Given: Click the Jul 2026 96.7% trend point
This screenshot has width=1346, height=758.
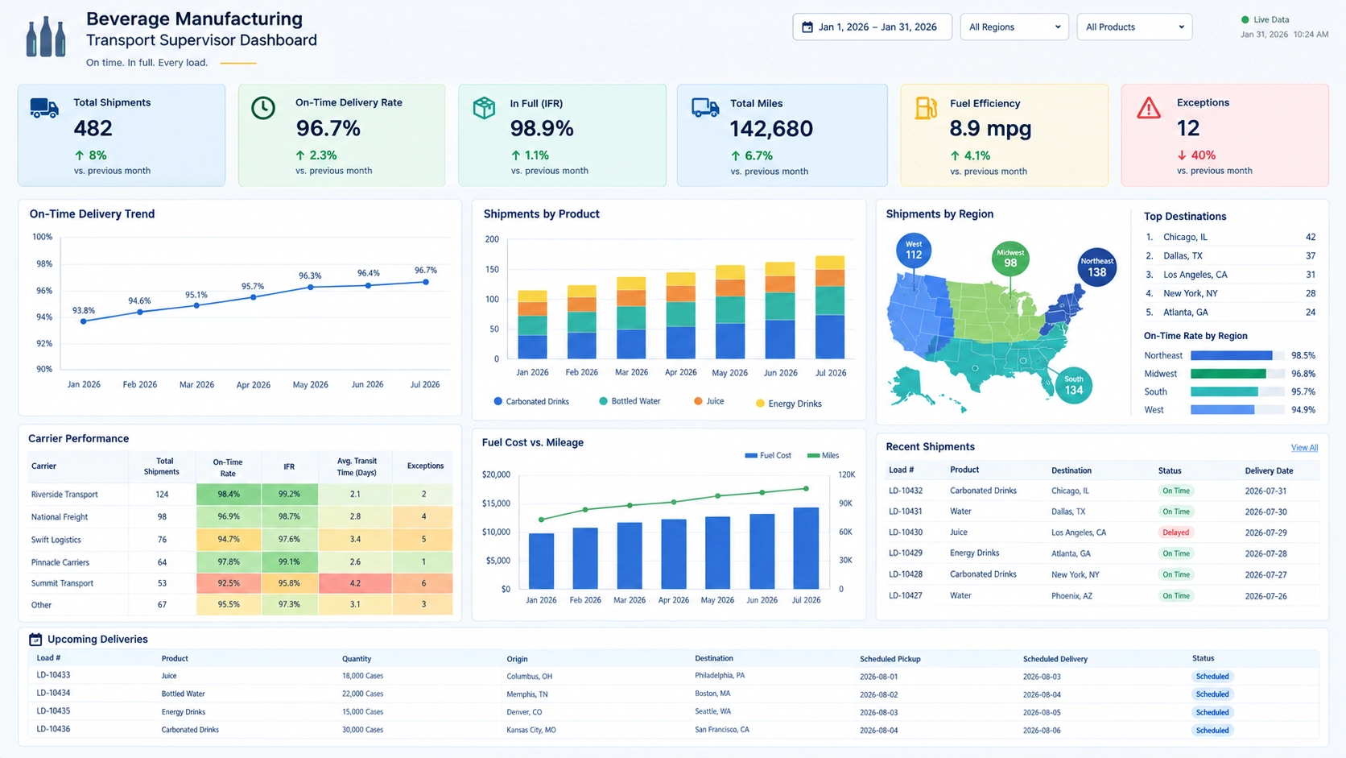Looking at the screenshot, I should click(x=426, y=282).
